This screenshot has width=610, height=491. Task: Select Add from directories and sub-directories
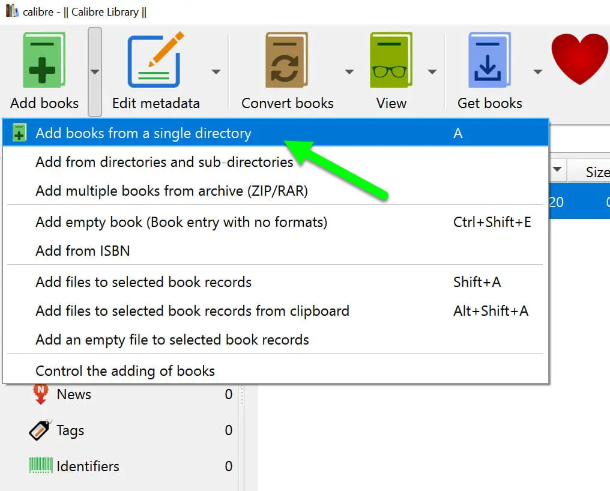tap(164, 162)
